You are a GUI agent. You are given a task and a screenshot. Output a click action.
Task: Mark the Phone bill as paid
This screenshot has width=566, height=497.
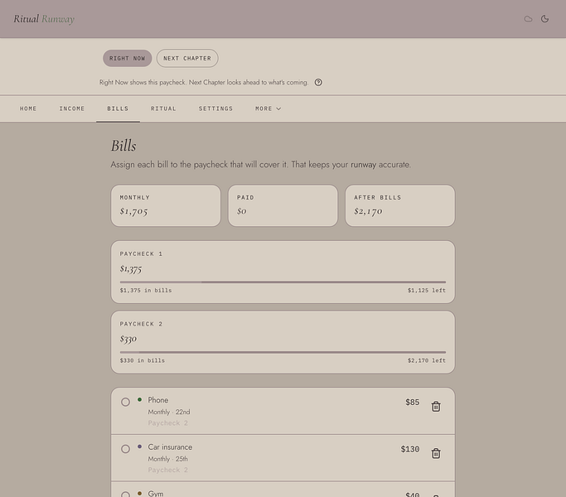point(125,402)
